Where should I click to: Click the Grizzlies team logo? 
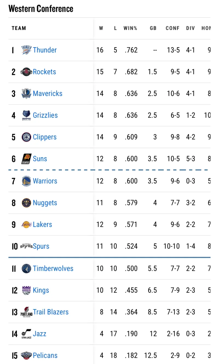[x=27, y=115]
